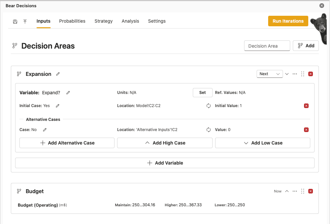Click the Ref. Values: N/A text

click(x=230, y=93)
